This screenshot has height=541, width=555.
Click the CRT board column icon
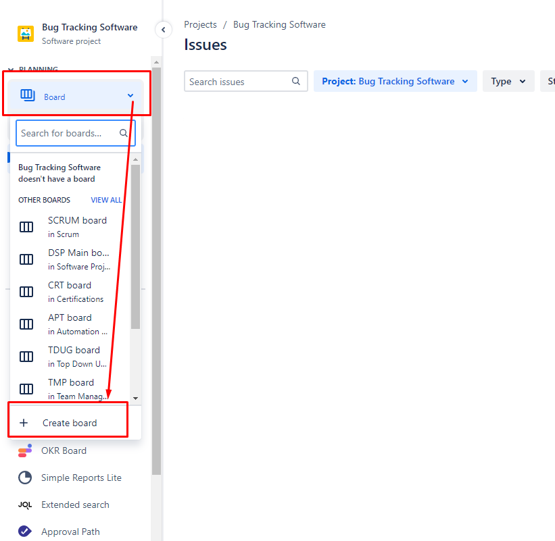click(26, 292)
